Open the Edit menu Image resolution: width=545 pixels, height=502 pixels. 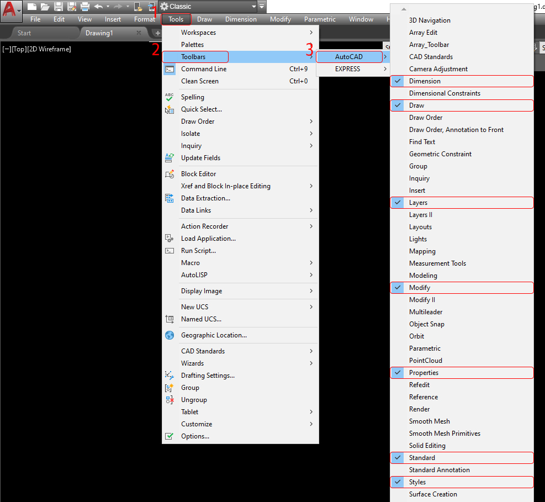pyautogui.click(x=59, y=19)
